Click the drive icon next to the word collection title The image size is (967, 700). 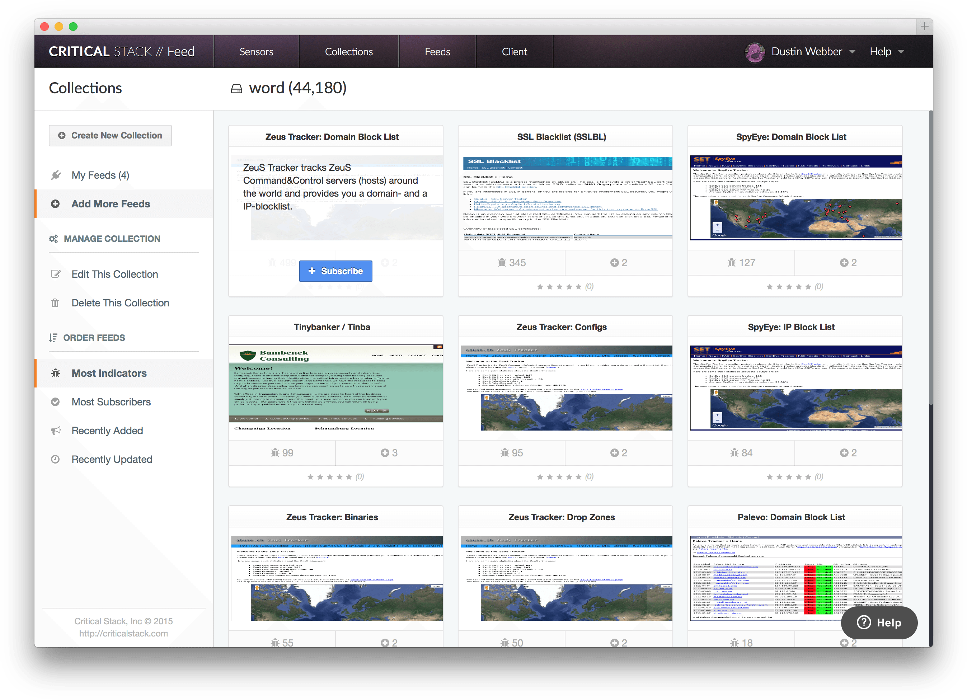[x=236, y=89]
